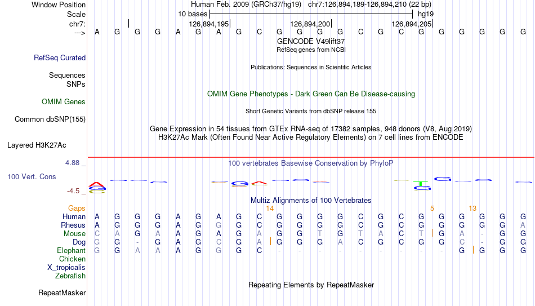Click the RefSeq Curated track label

pyautogui.click(x=60, y=57)
